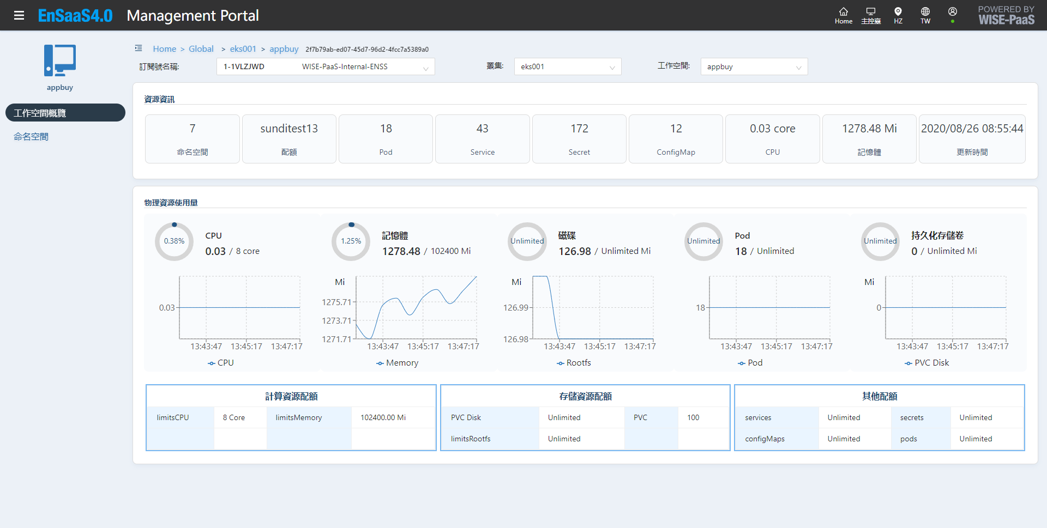Screen dimensions: 1047x528
Task: Click the workspace ID text
Action: point(367,49)
